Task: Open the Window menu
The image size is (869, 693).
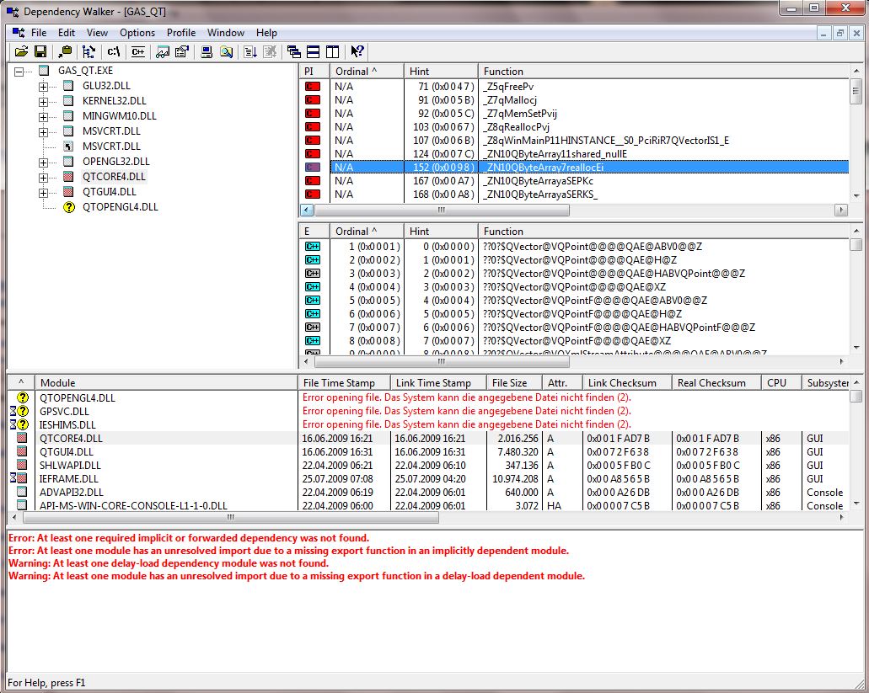Action: (226, 33)
